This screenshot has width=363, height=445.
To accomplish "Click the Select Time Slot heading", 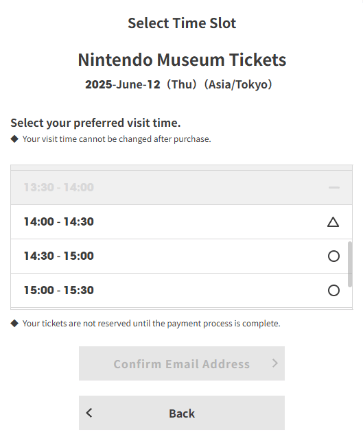I will (x=182, y=23).
